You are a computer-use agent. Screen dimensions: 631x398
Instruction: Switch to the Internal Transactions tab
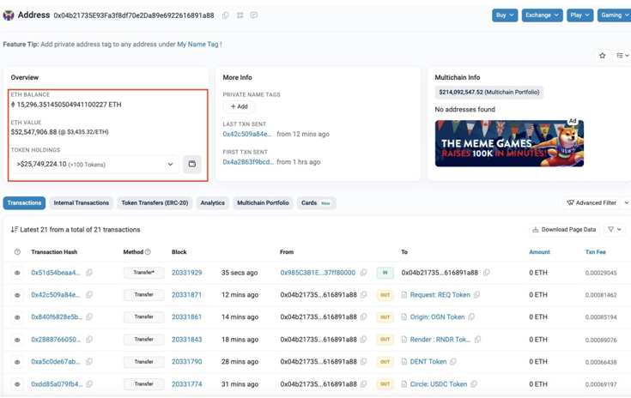(82, 203)
